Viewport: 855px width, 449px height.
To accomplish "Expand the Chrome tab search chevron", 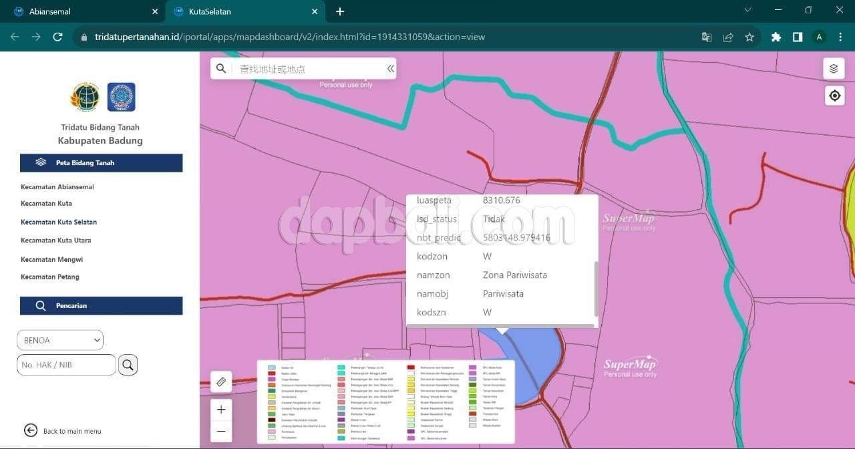I will 747,11.
